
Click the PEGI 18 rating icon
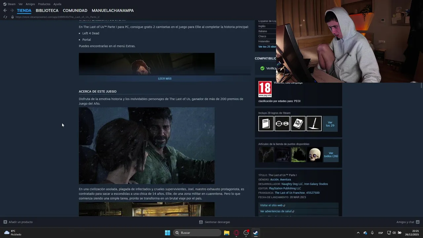click(x=265, y=89)
